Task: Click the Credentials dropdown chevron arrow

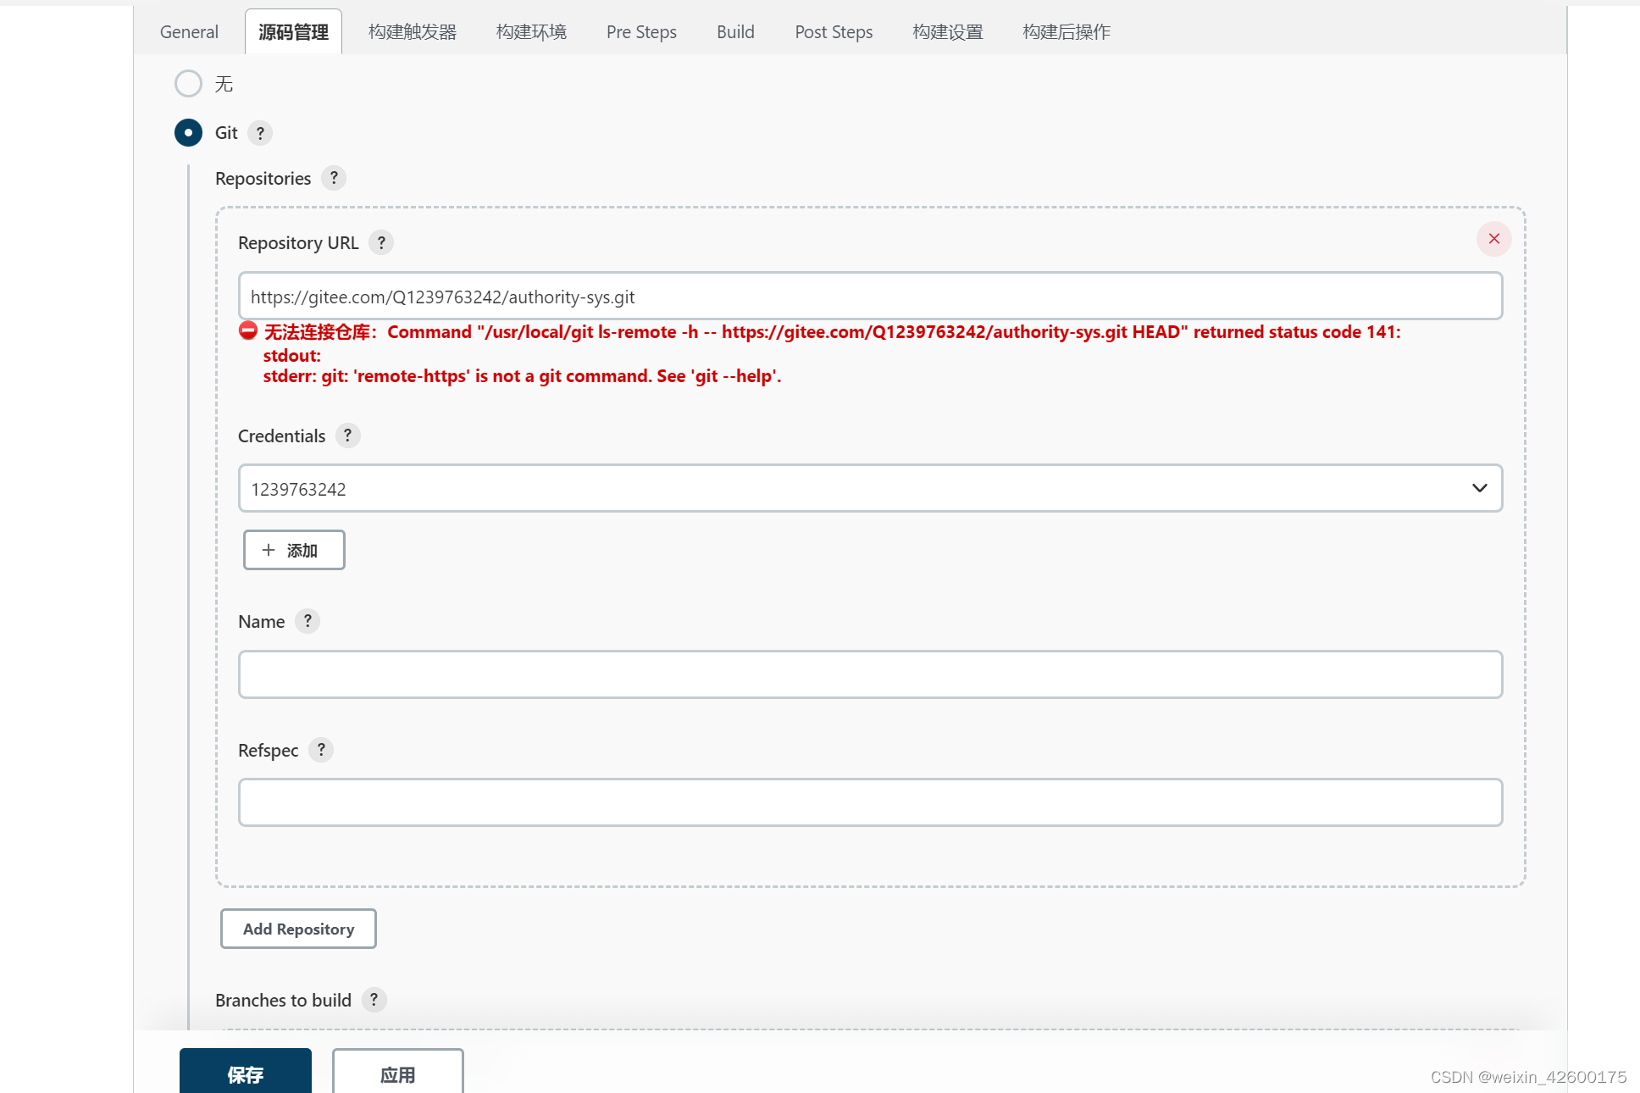Action: [x=1479, y=489]
